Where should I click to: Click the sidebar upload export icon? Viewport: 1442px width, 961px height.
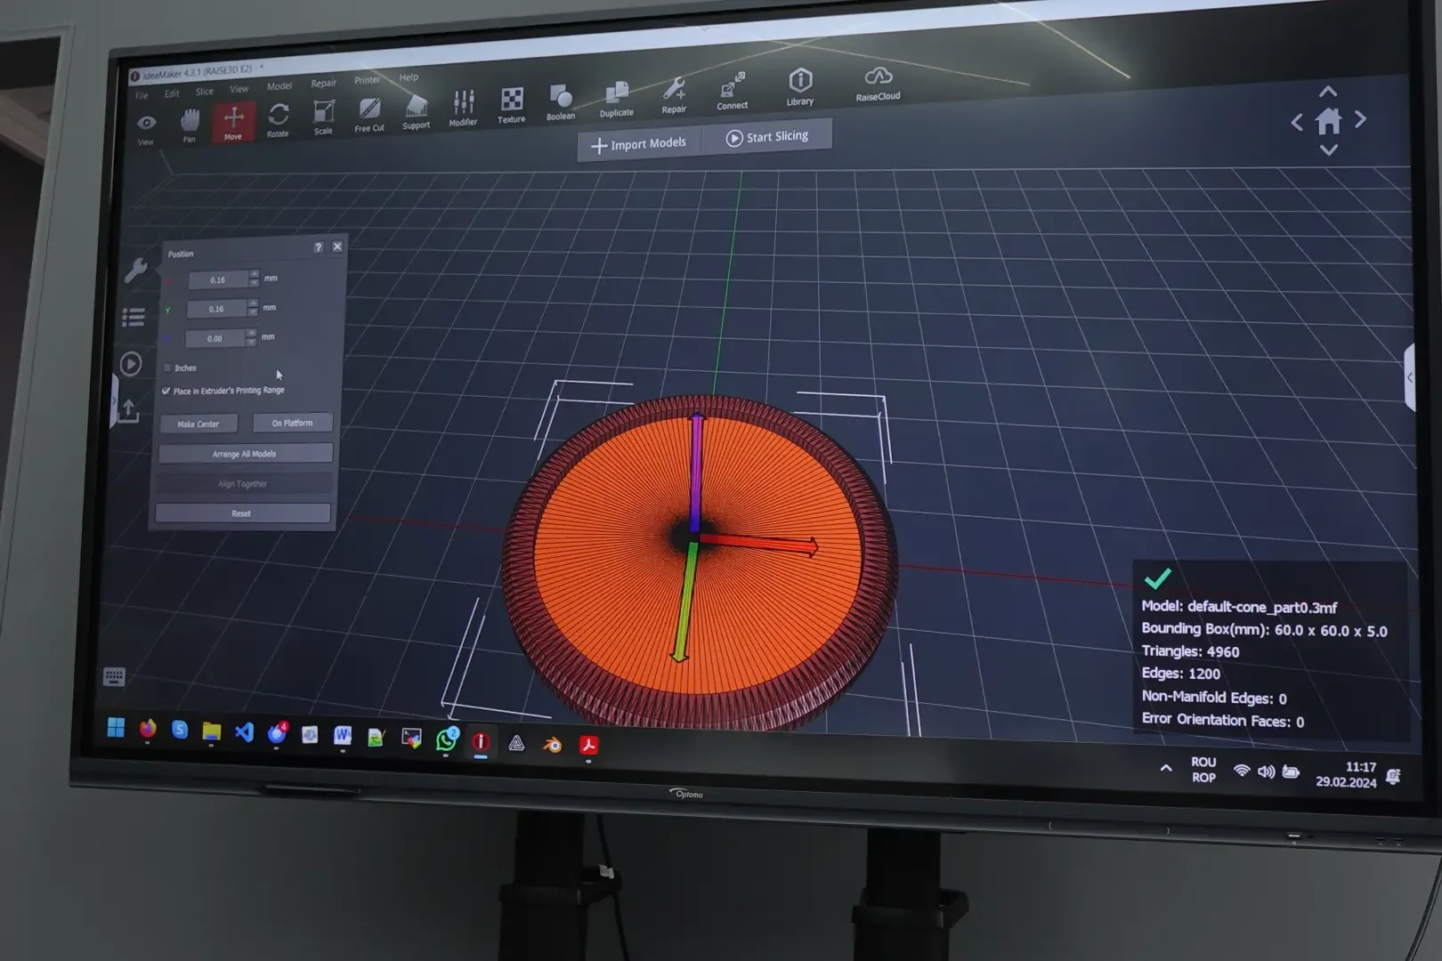129,410
